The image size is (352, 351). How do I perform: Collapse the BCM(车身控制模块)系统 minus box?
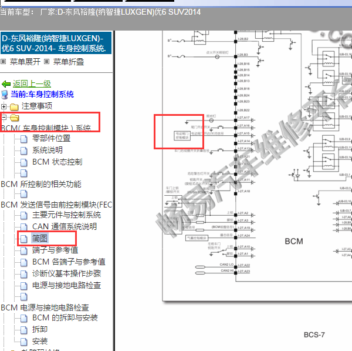[4, 117]
